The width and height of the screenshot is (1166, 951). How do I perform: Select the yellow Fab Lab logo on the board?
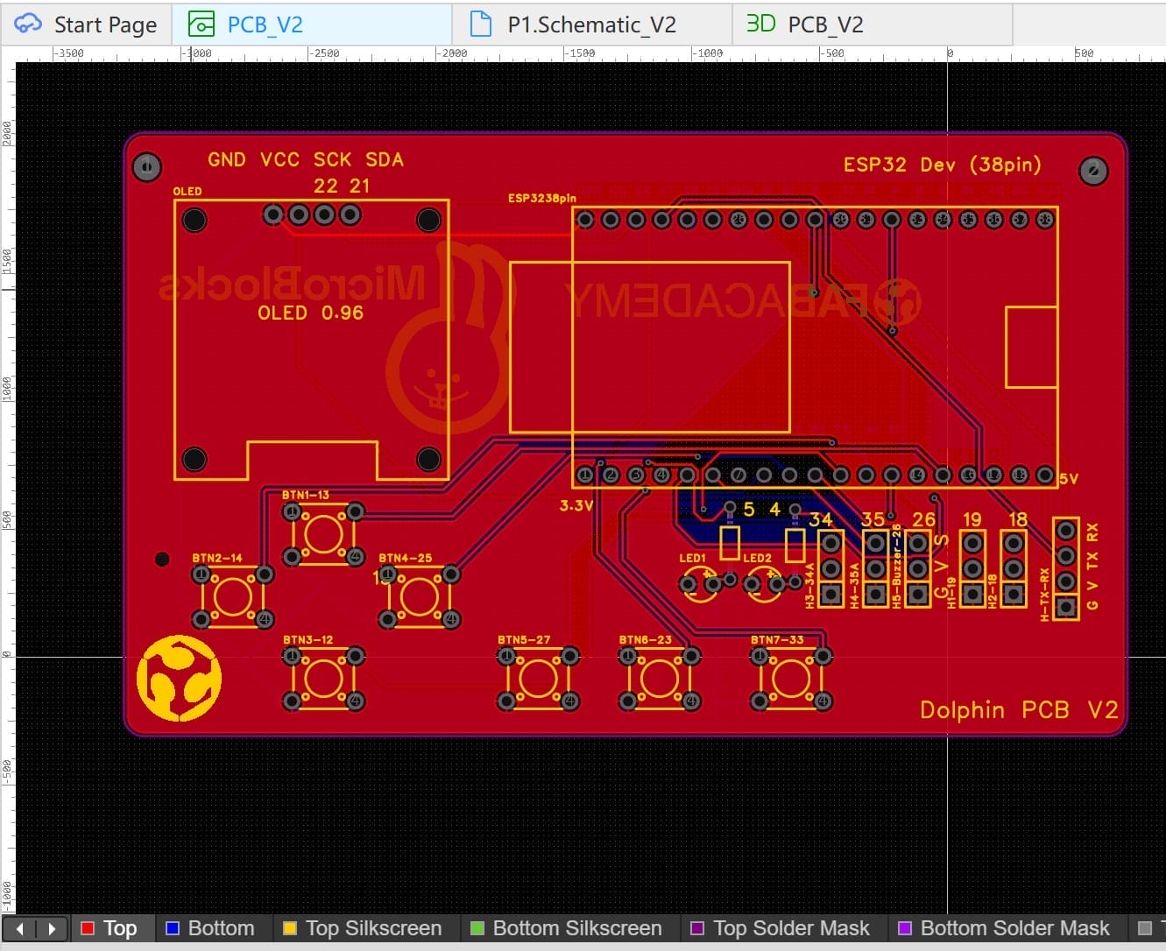(x=179, y=679)
